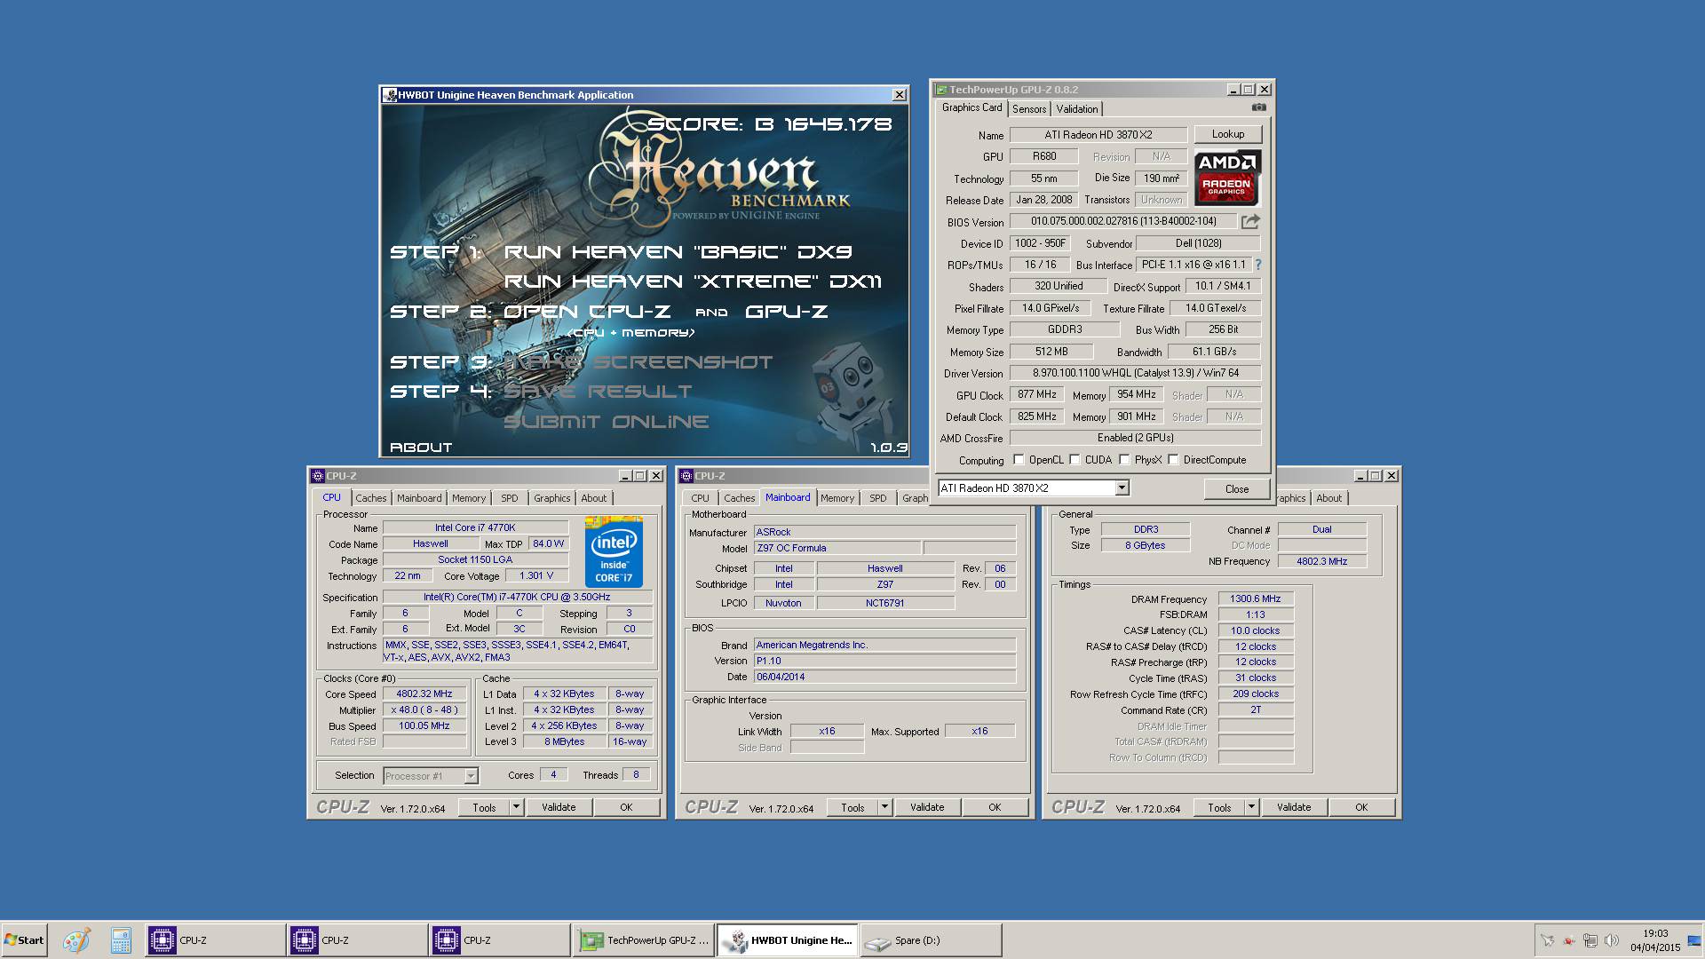Expand Tools dropdown arrow in Mainboard window

pyautogui.click(x=884, y=807)
